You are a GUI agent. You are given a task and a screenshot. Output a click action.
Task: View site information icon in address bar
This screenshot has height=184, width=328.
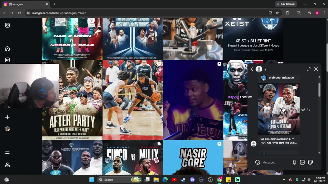pyautogui.click(x=28, y=13)
